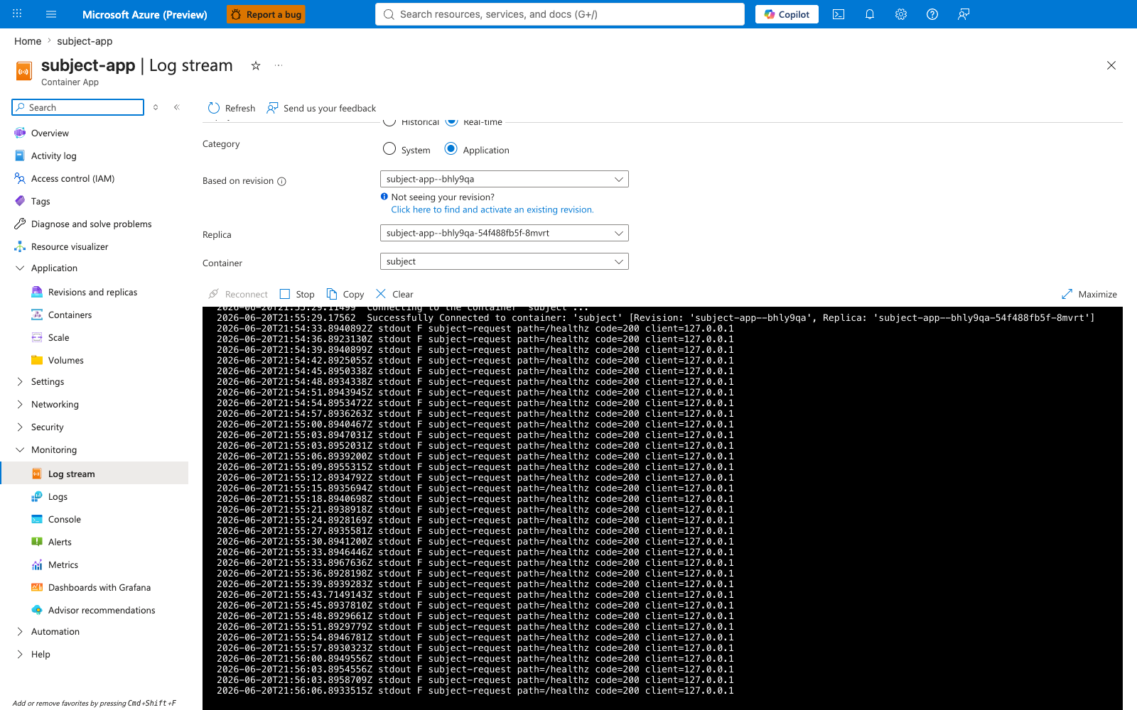The height and width of the screenshot is (710, 1137).
Task: Open Access control (IAM) in sidebar
Action: (72, 178)
